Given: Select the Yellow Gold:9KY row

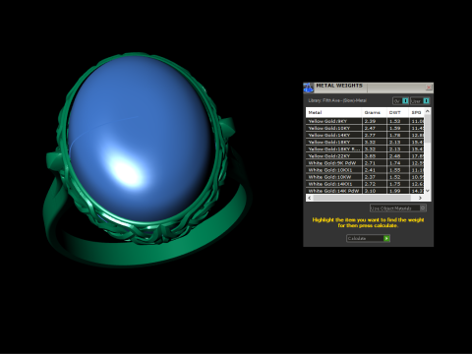Looking at the screenshot, I should 365,121.
